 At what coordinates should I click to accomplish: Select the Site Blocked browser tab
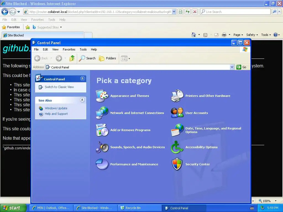43,35
